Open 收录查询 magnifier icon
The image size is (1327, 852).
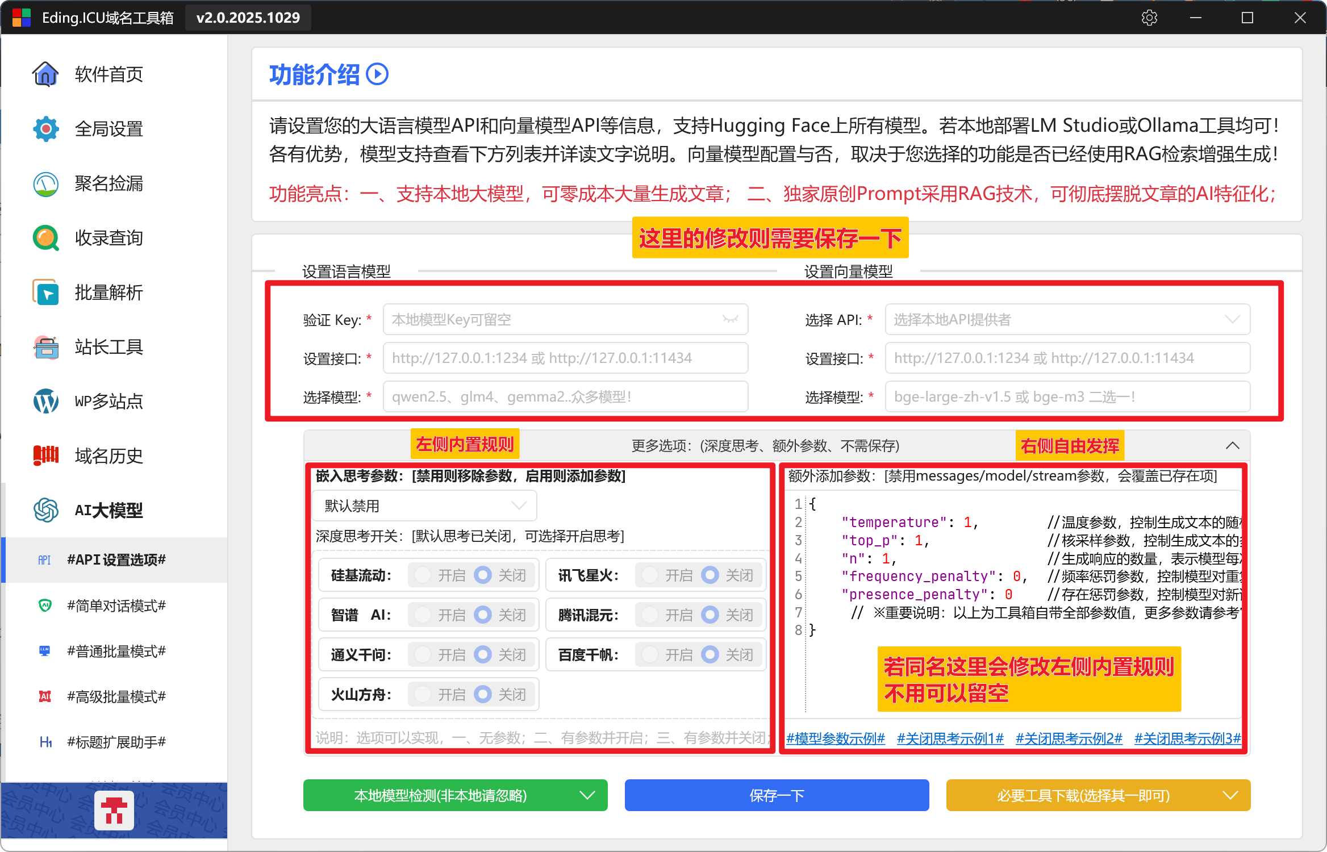tap(45, 238)
